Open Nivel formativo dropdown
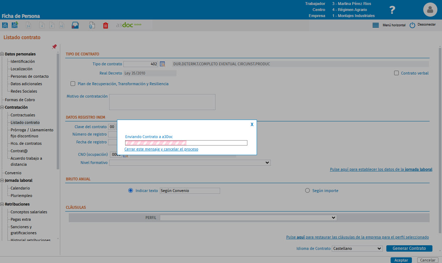 pos(190,163)
